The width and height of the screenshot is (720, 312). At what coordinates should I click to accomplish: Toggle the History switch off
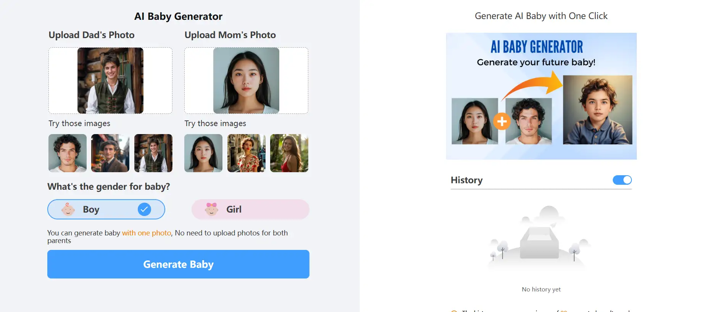click(x=622, y=180)
